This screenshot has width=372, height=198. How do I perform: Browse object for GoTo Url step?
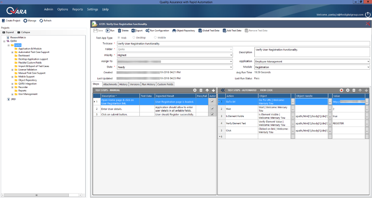[x=293, y=102]
